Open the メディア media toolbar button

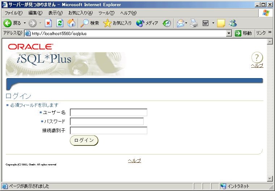[147, 23]
